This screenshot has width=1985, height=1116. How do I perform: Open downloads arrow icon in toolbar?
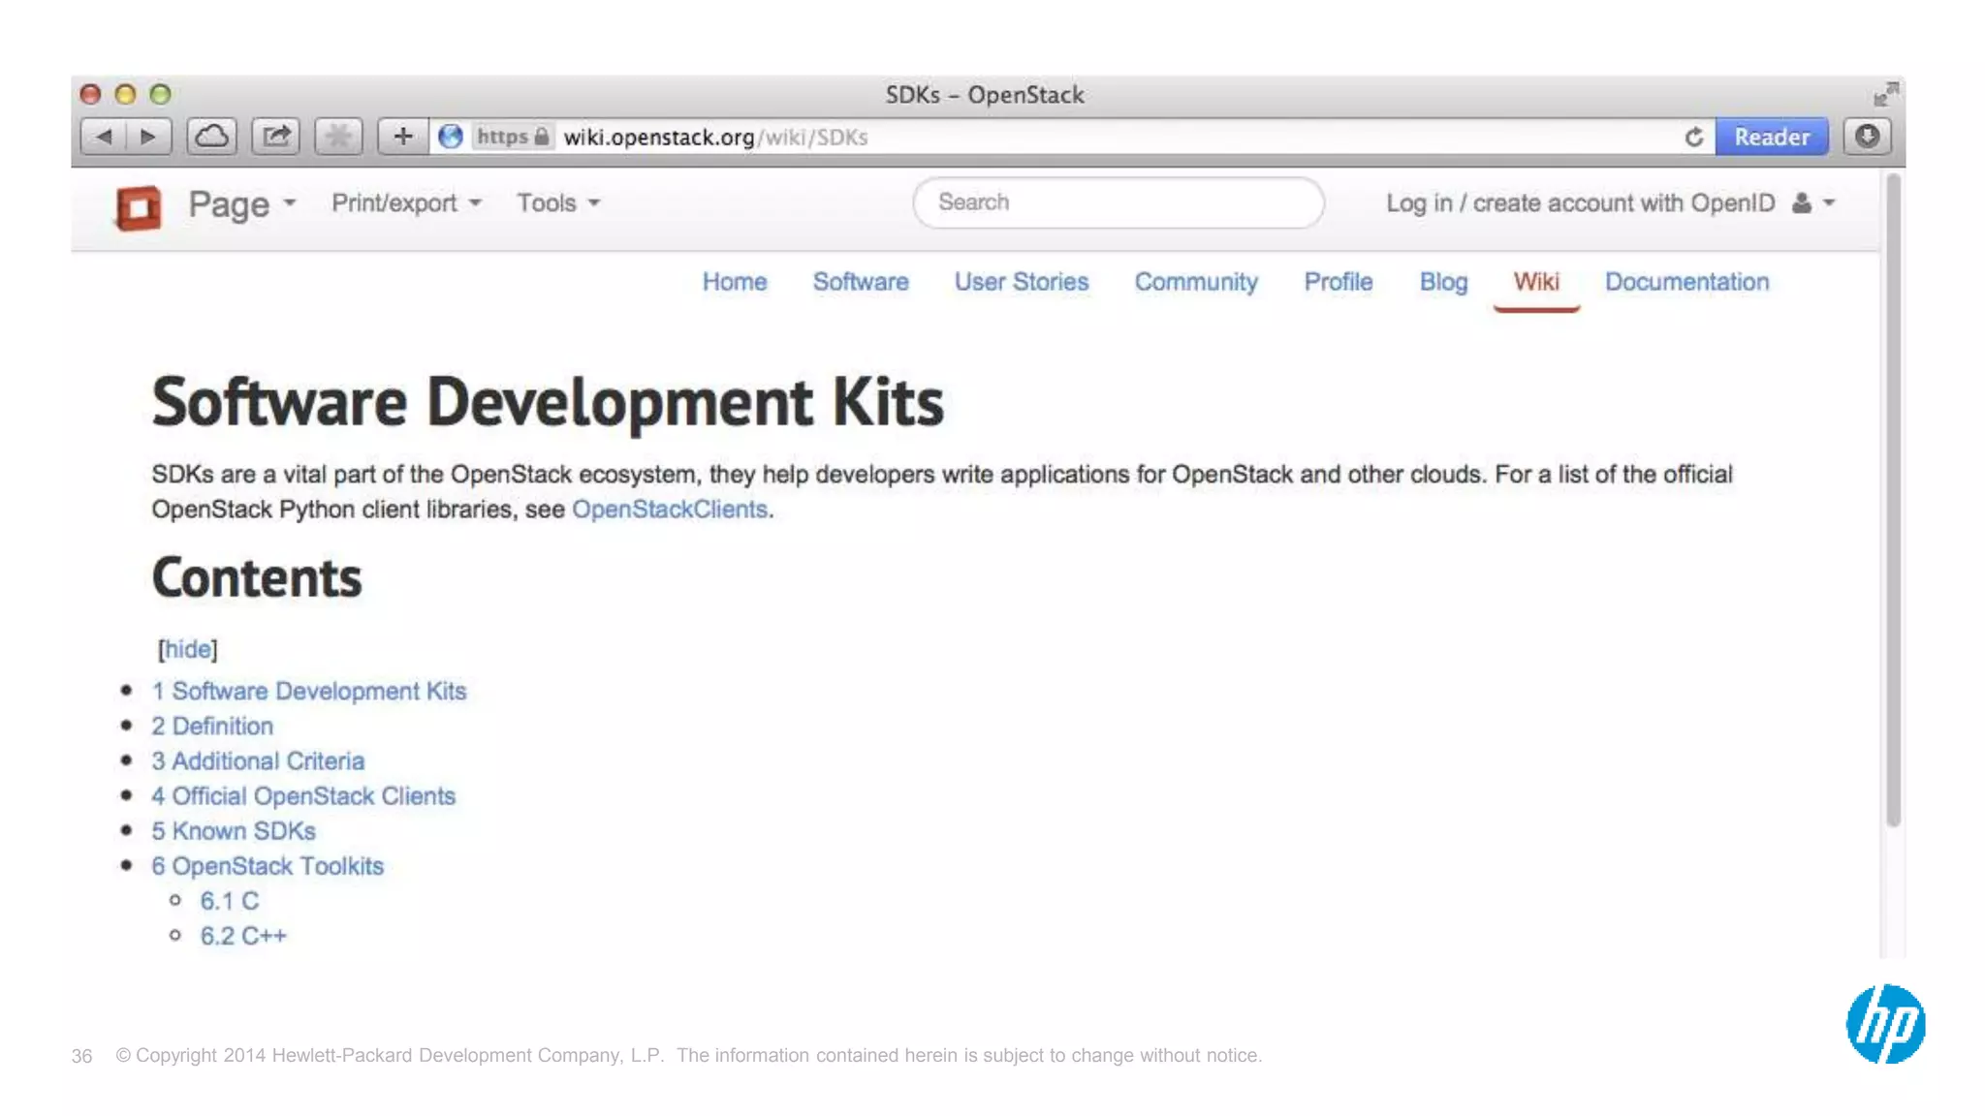pos(1867,137)
